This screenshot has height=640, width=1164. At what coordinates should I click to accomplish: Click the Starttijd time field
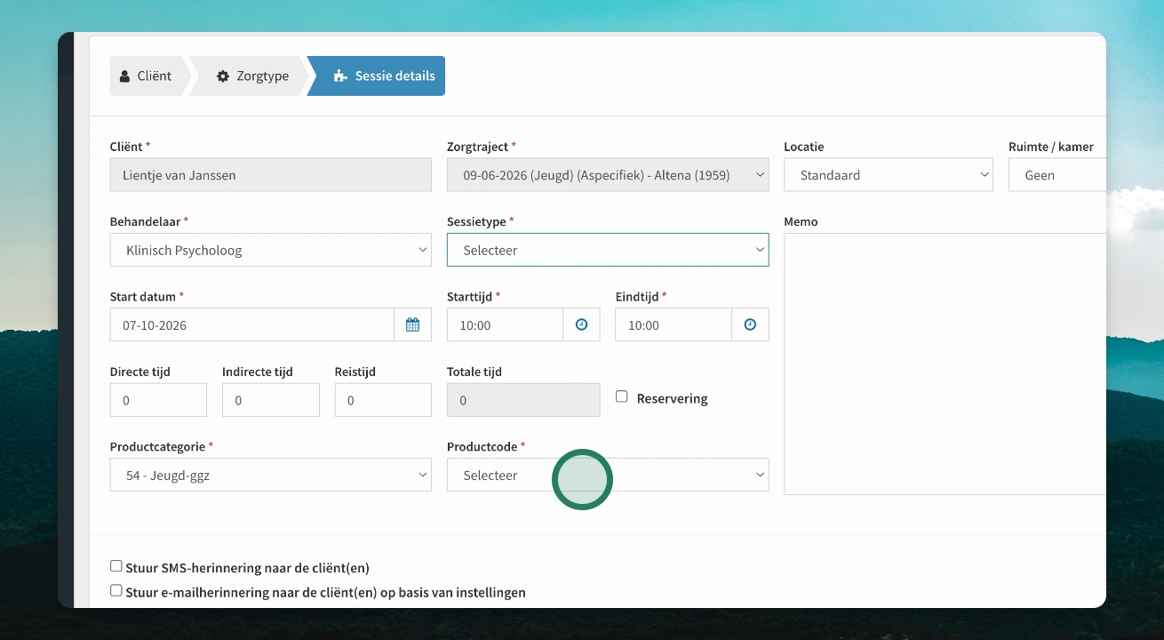pyautogui.click(x=505, y=324)
